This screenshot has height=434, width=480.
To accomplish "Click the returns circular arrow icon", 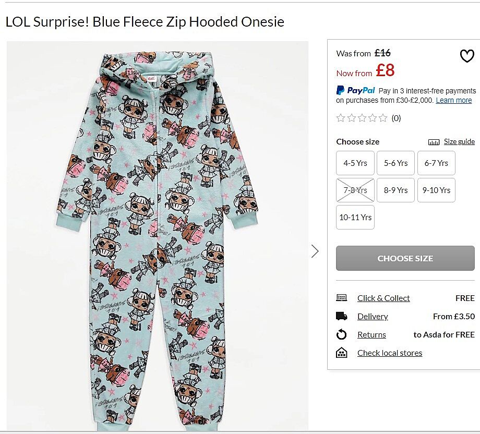I will [x=342, y=334].
